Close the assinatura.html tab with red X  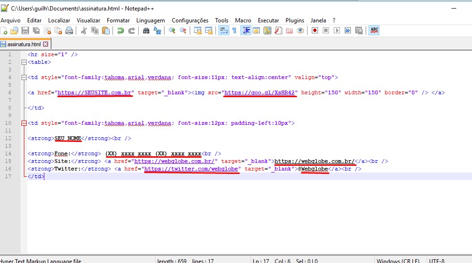coord(45,44)
